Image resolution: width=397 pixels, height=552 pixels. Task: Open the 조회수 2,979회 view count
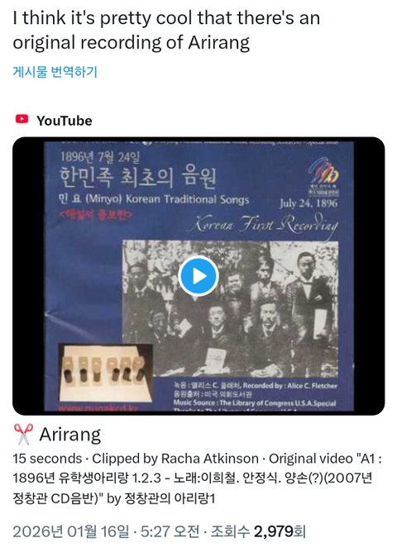258,531
